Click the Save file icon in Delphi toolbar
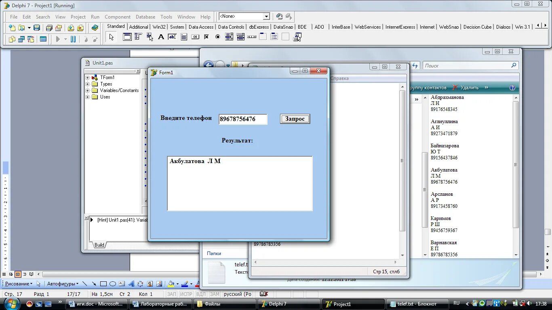Screen dimensions: 552x310 point(37,28)
